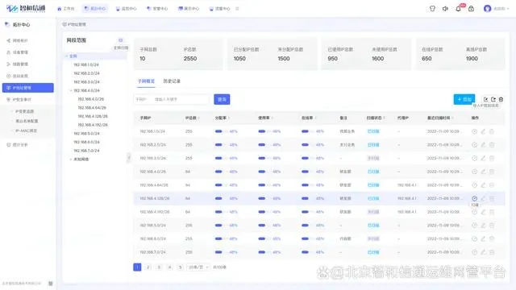The height and width of the screenshot is (290, 516).
Task: Click the collapse sidebar icon at bottom left
Action: 50,284
